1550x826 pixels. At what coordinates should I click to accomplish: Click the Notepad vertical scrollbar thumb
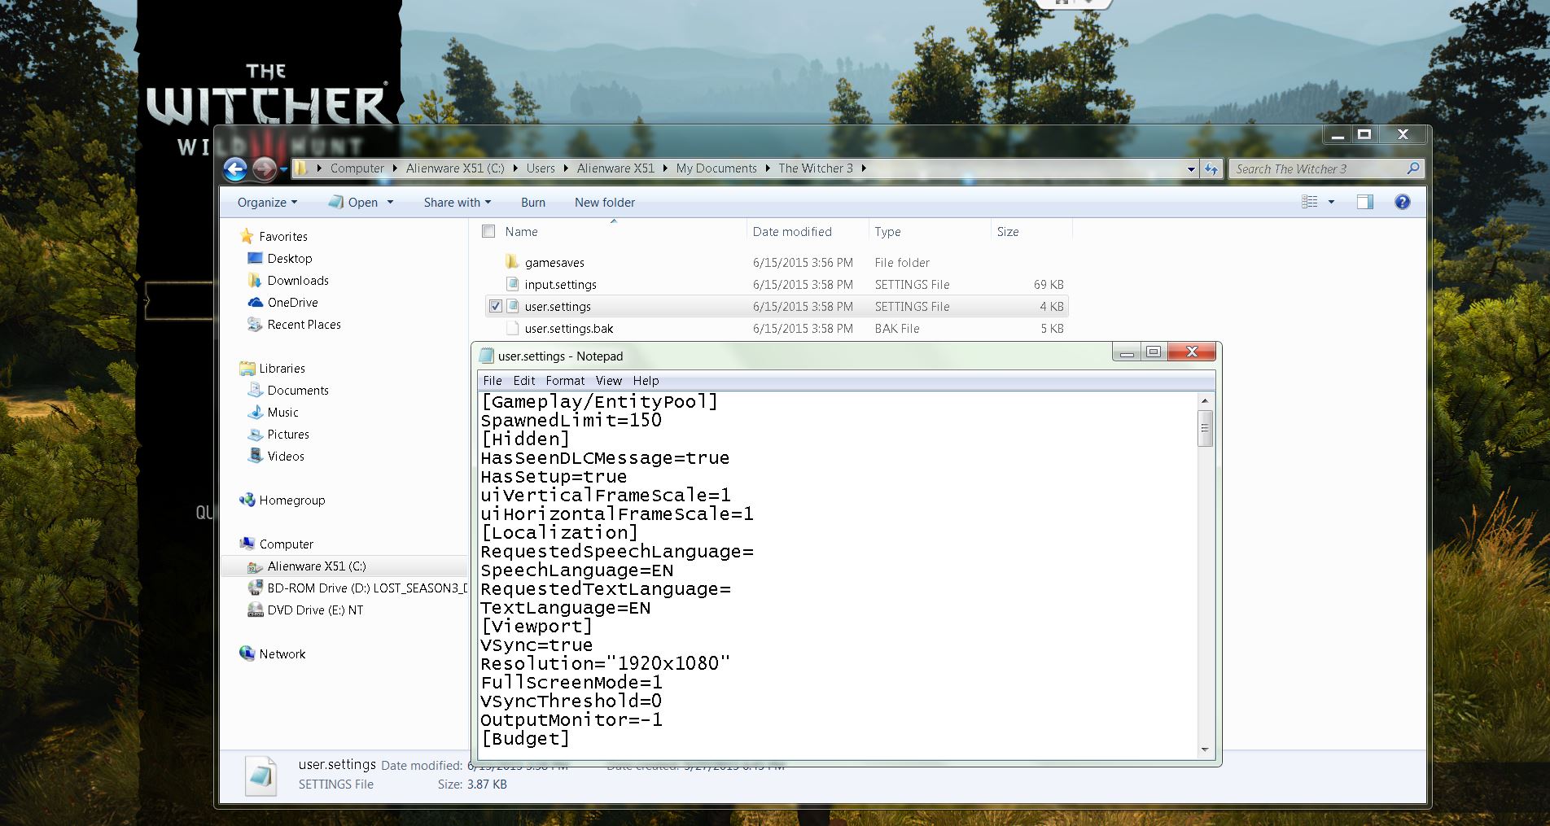pos(1205,428)
